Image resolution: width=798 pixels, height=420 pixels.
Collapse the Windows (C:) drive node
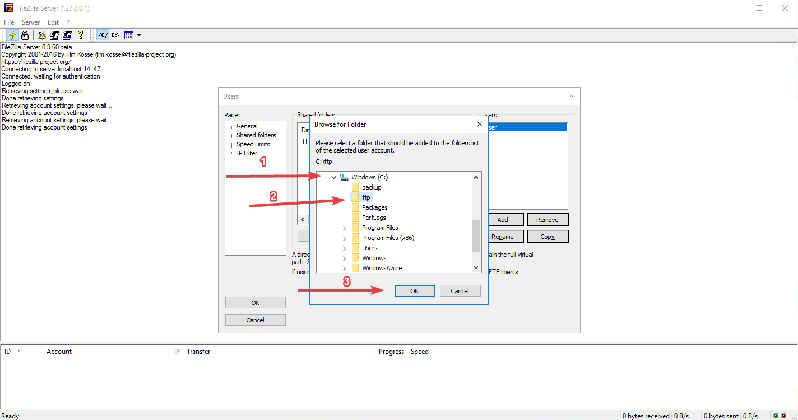[x=333, y=177]
